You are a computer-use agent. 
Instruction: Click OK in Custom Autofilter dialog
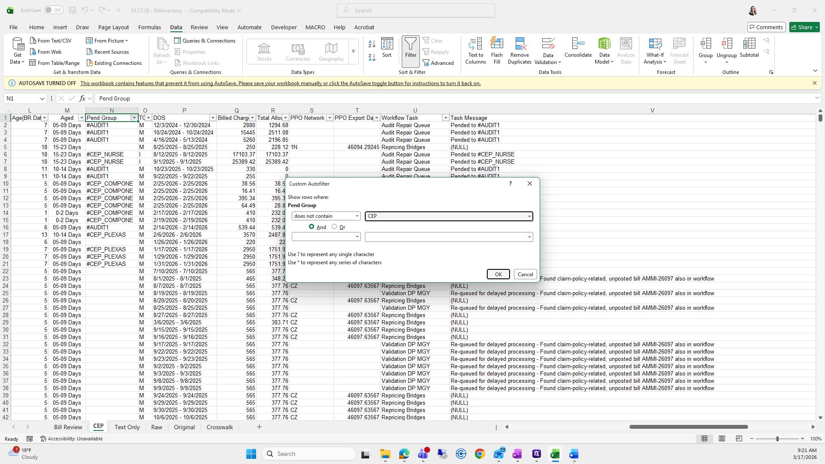498,274
